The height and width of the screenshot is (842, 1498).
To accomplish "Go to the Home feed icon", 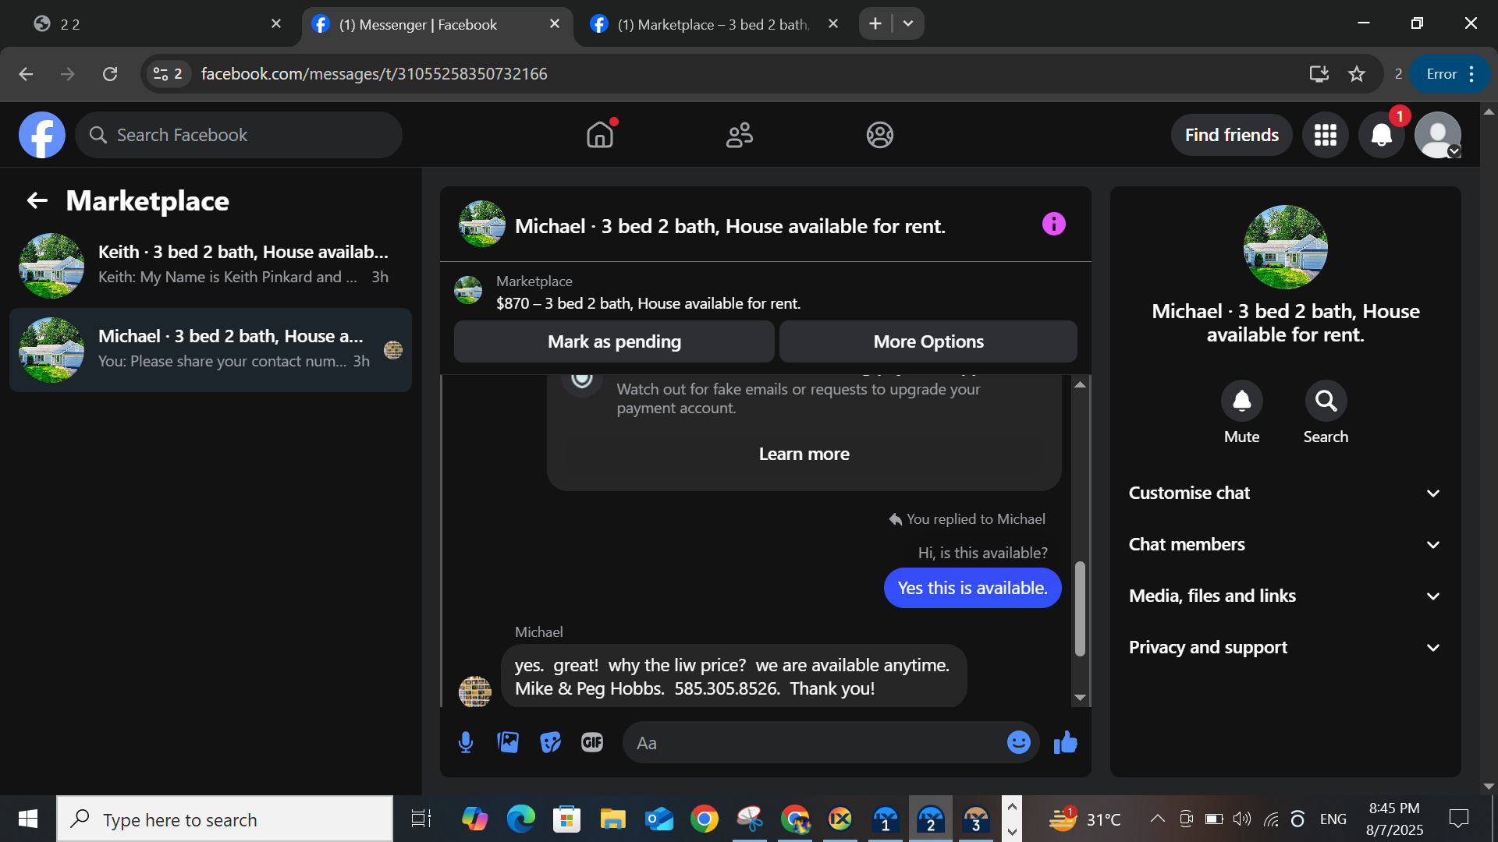I will (600, 135).
